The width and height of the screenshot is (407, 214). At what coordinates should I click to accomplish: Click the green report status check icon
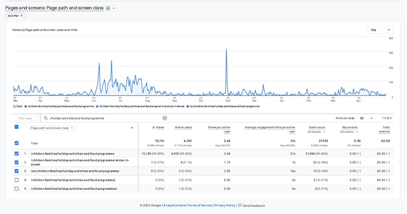tap(108, 8)
